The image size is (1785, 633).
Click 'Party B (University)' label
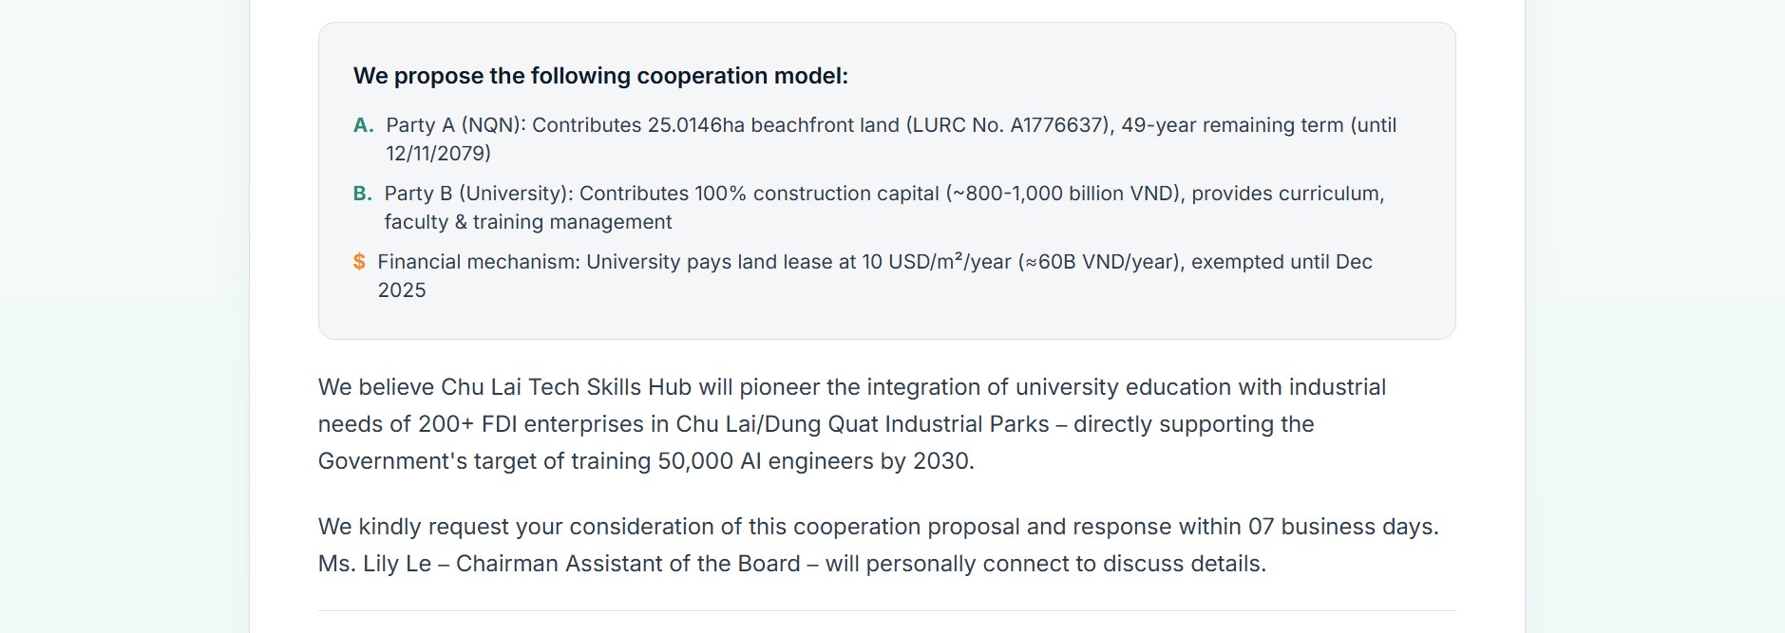point(478,194)
